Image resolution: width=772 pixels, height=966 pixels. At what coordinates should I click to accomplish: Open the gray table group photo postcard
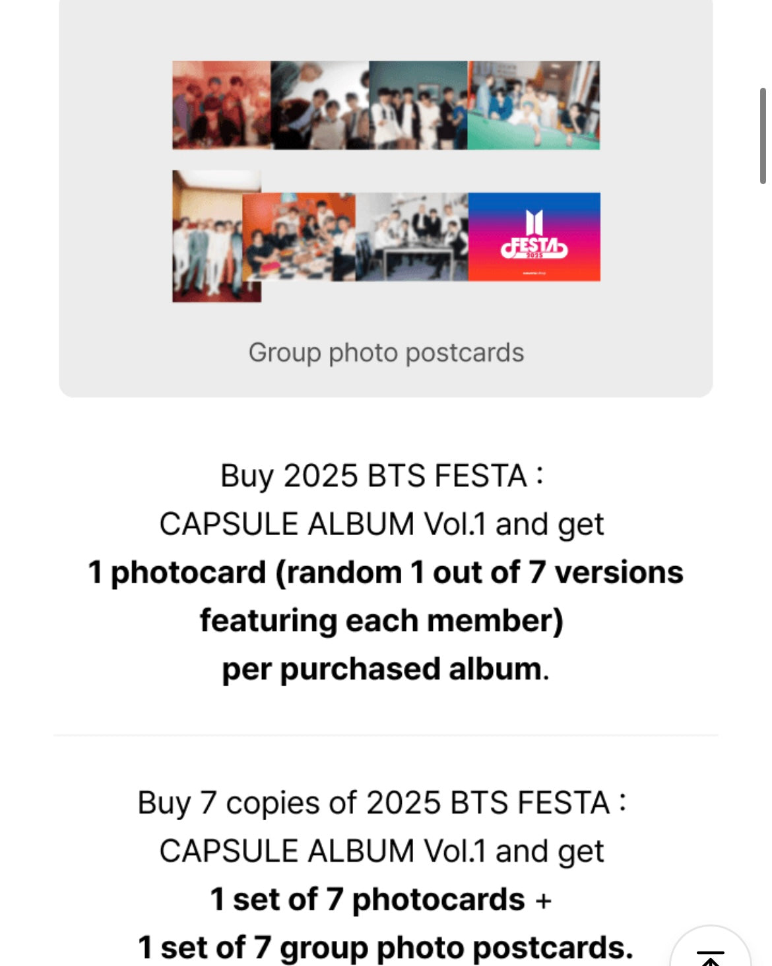coord(412,237)
